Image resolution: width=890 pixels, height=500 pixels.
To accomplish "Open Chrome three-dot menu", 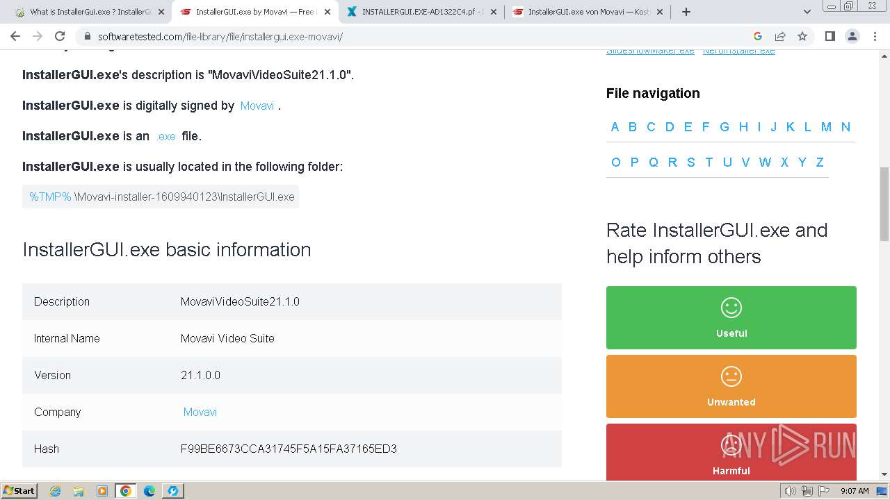I will coord(875,36).
